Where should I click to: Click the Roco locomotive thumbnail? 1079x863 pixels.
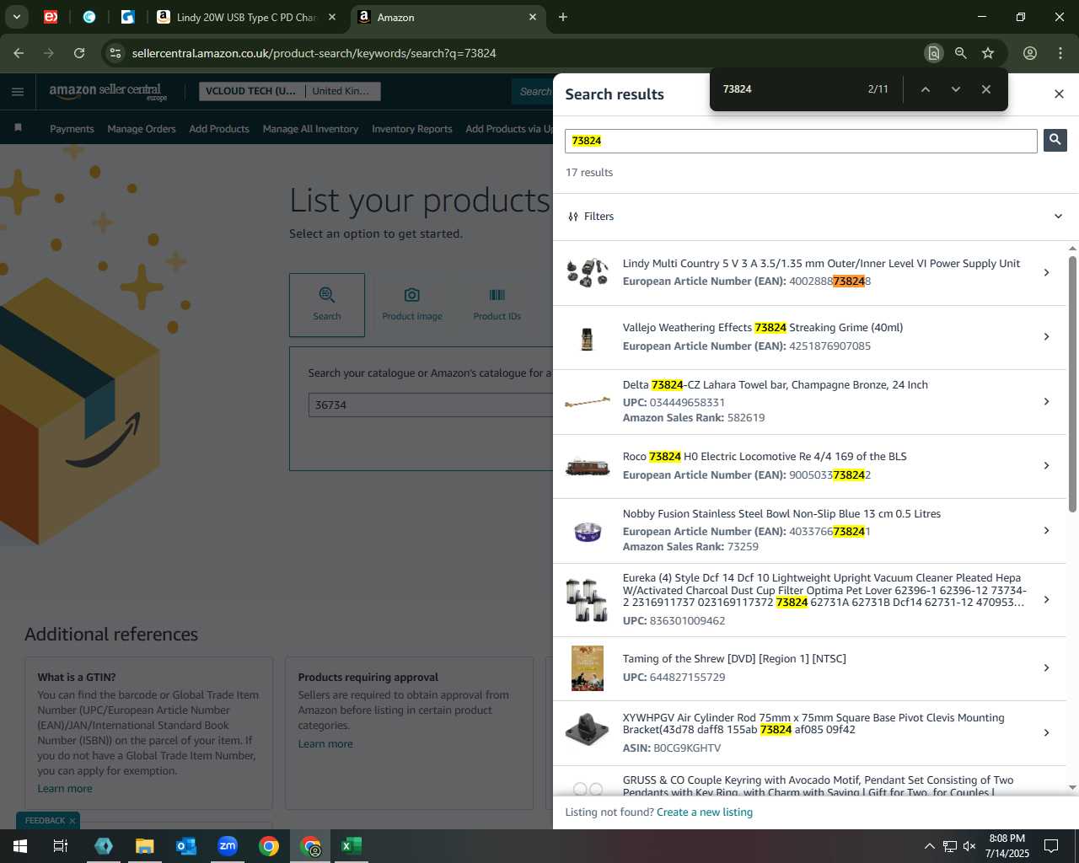pyautogui.click(x=588, y=466)
